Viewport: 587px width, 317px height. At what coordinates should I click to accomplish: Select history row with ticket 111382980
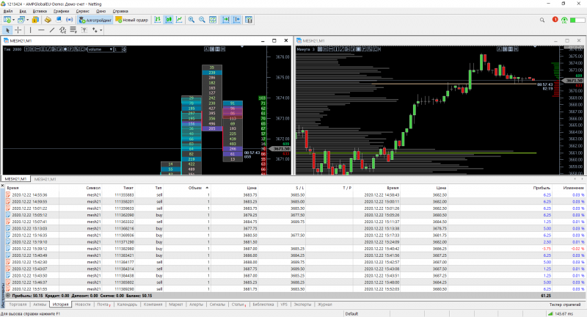296,249
